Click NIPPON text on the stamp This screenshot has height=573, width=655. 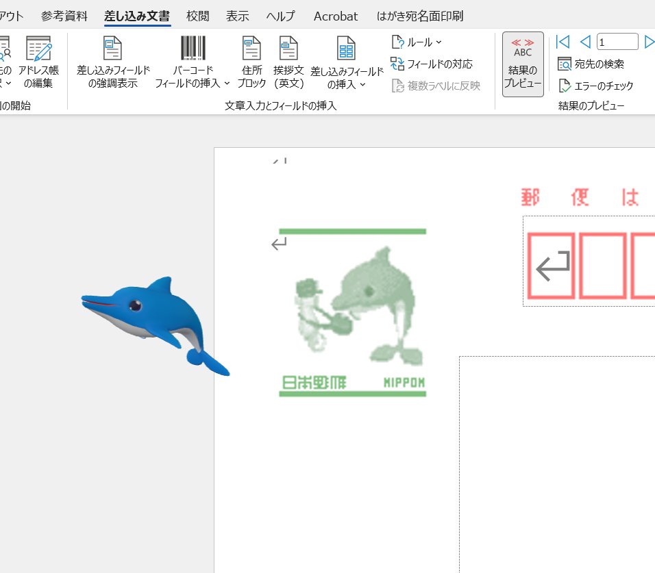[404, 383]
